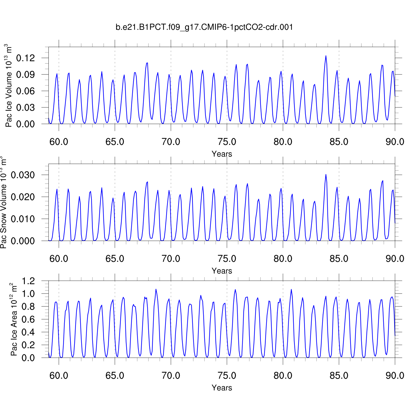Click the 70.0 x-axis label under the top plot
This screenshot has width=408, height=408.
[171, 142]
